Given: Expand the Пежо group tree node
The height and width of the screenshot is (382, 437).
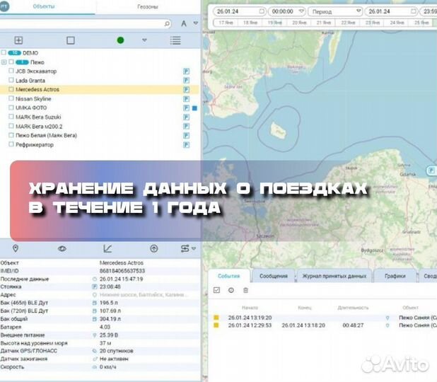Looking at the screenshot, I should pos(4,62).
